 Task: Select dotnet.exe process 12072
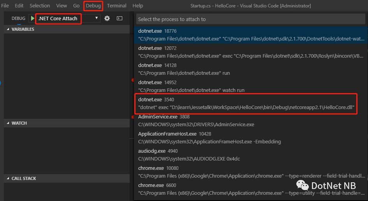tap(251, 52)
